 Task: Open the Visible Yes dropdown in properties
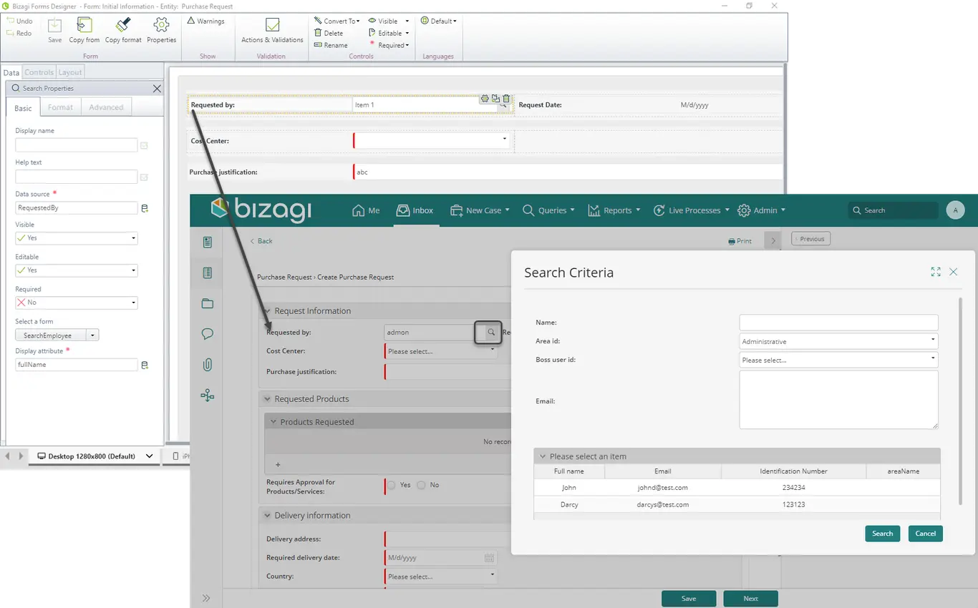click(77, 238)
